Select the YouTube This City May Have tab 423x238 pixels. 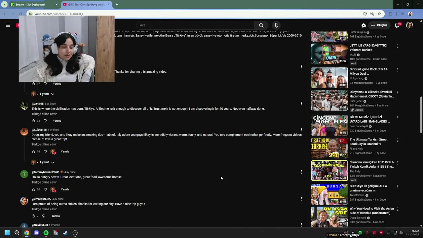point(86,5)
